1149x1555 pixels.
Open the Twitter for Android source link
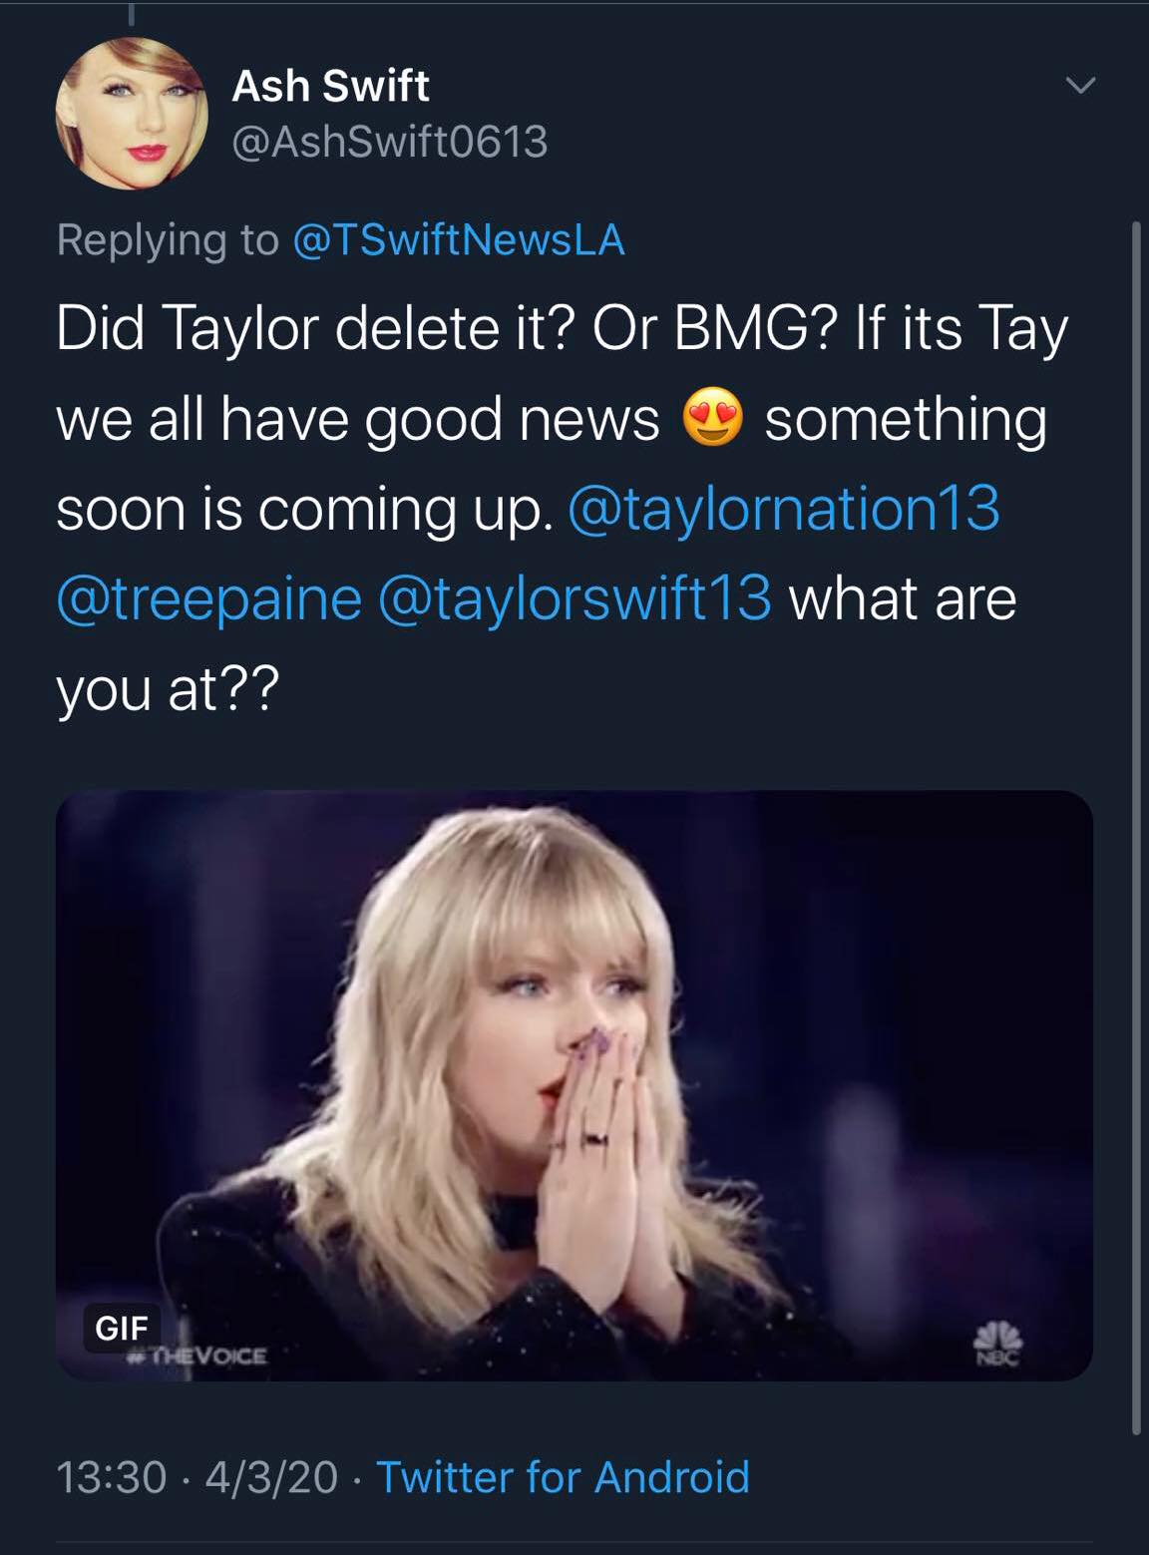click(563, 1477)
